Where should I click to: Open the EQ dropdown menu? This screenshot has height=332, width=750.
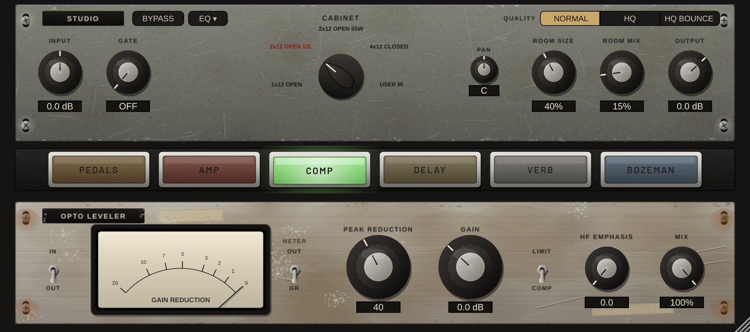(x=208, y=18)
